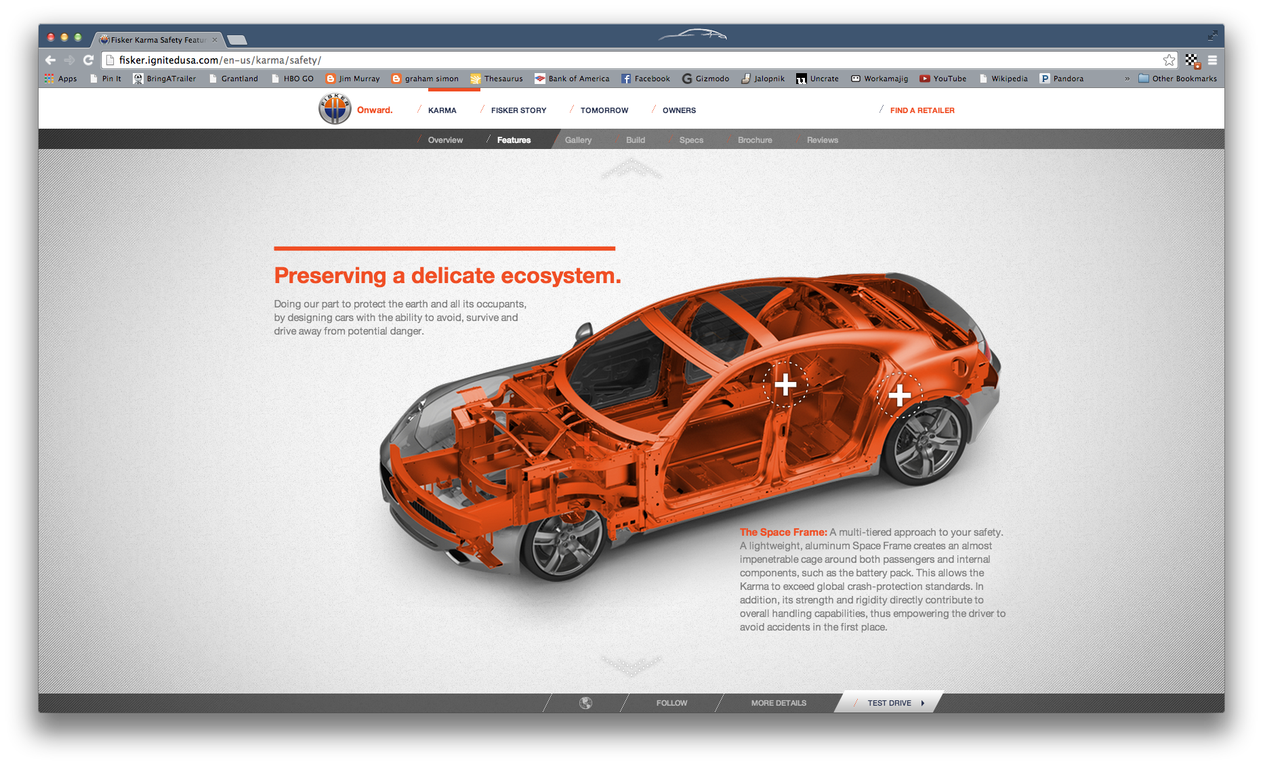Open the YouTube bookmark

pyautogui.click(x=943, y=79)
